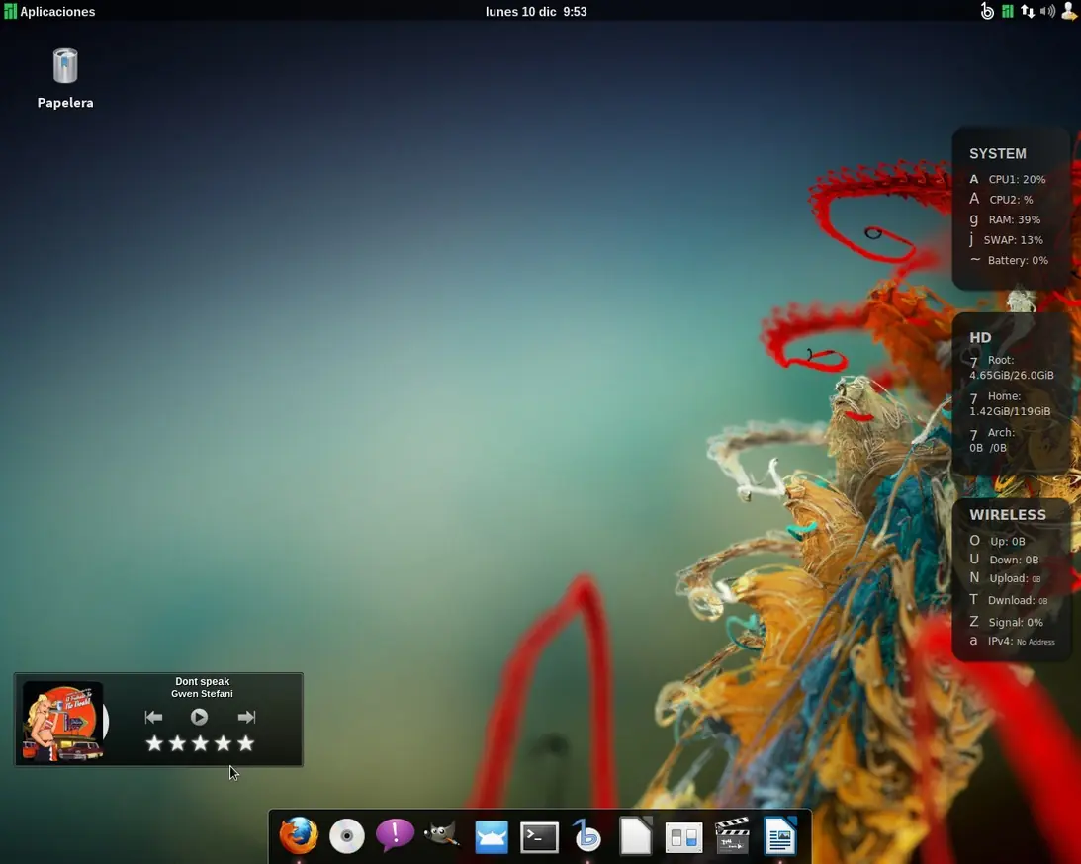This screenshot has width=1081, height=864.
Task: Rate the song four stars
Action: coord(223,743)
